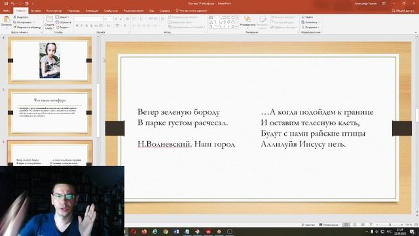Viewport: 419px width, 236px height.
Task: Click the clock in the taskbar
Action: (400, 231)
